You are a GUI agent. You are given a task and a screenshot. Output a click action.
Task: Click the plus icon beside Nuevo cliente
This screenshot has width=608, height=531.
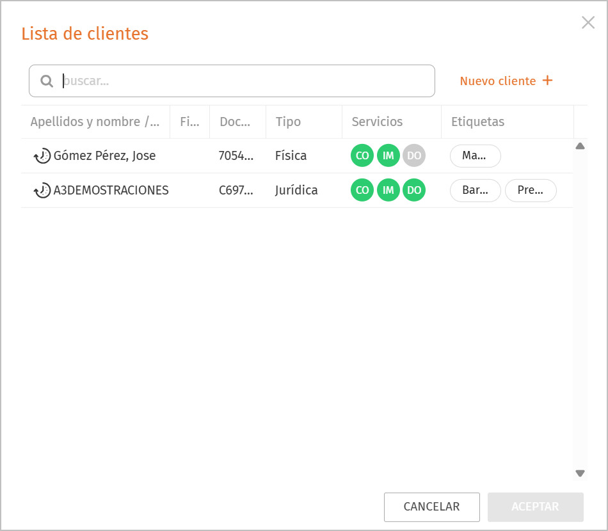(547, 80)
